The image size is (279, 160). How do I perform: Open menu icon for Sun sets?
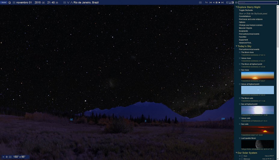[240, 124]
